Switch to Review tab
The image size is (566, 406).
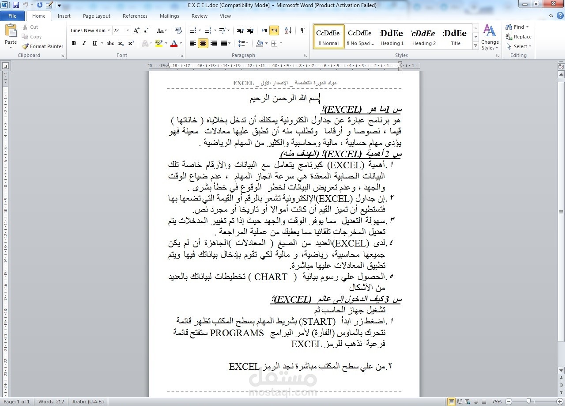coord(200,16)
